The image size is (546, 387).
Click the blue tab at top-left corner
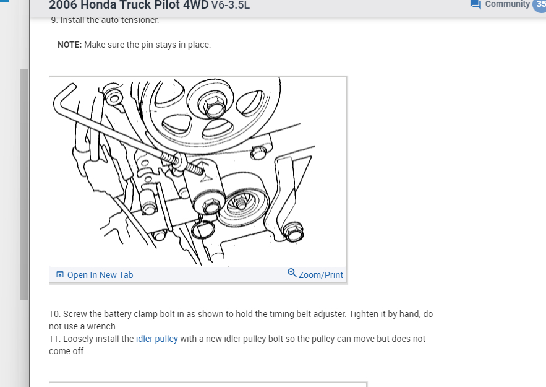(4, 1)
